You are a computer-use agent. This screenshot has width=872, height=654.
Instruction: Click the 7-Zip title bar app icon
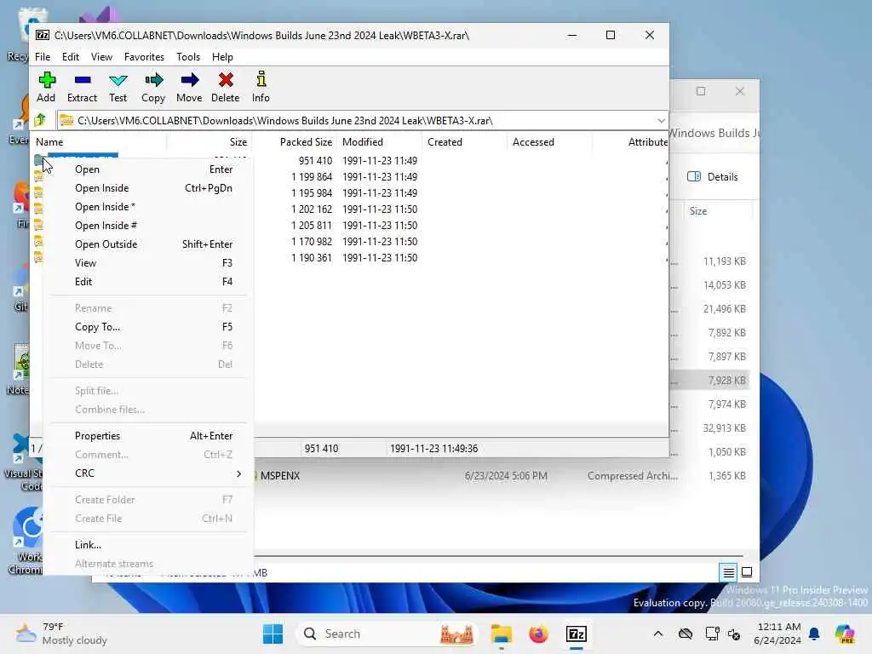[x=43, y=35]
